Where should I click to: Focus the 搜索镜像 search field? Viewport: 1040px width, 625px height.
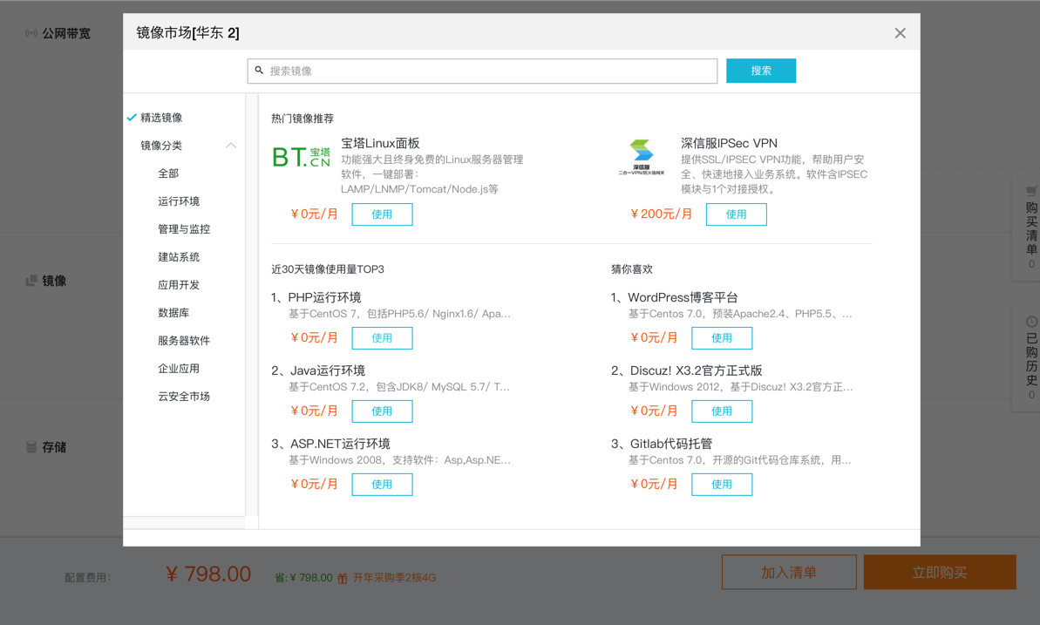(x=488, y=71)
